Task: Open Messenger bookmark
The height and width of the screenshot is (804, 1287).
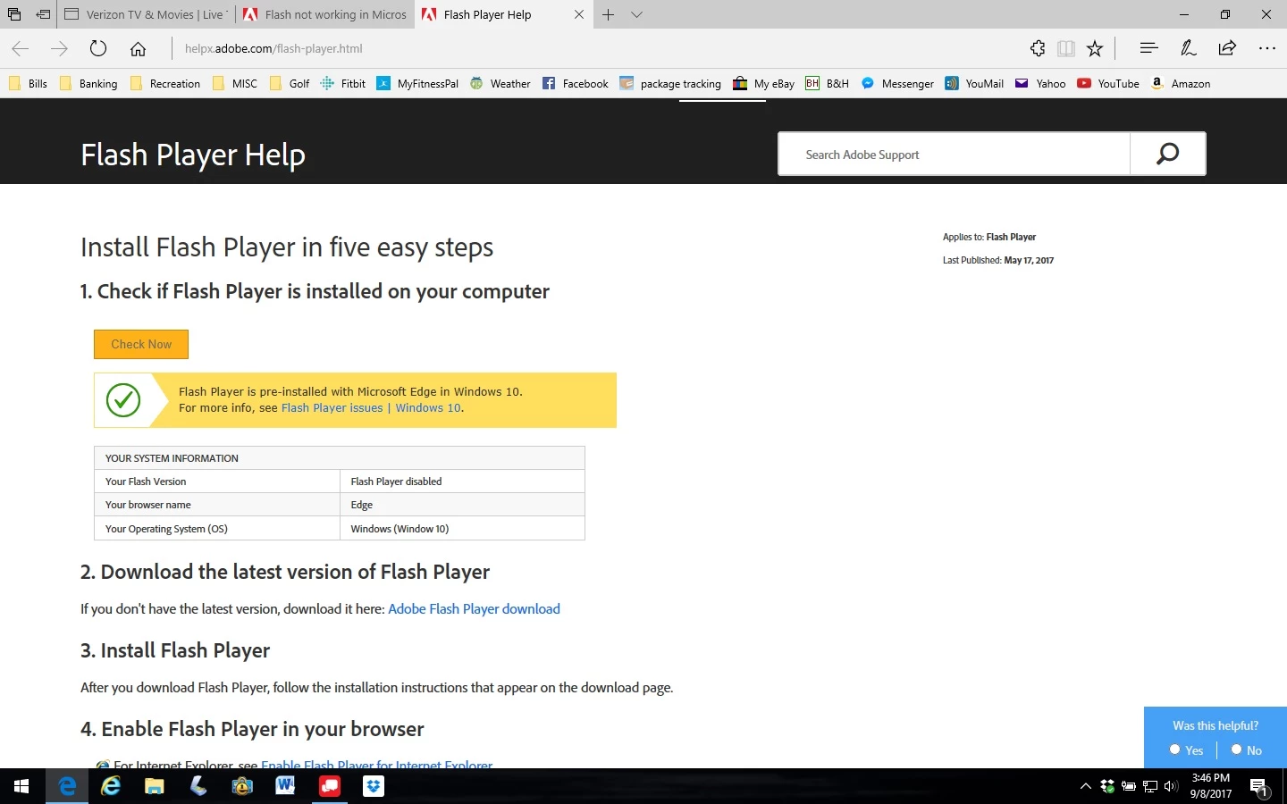Action: click(897, 84)
